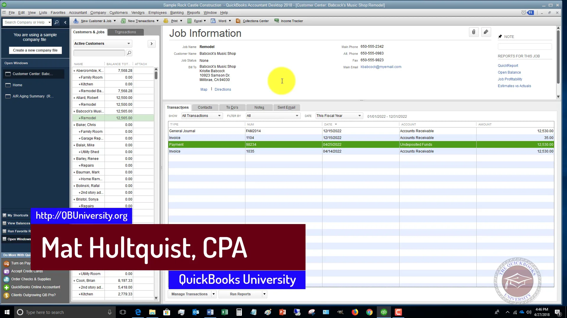
Task: Open Chrome from the taskbar
Action: click(x=369, y=312)
